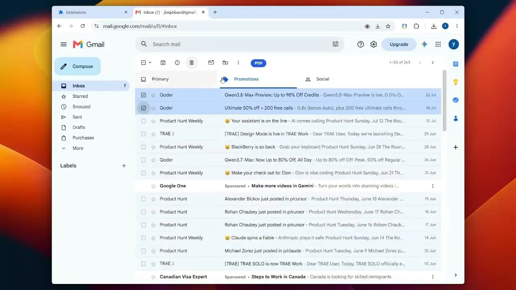The height and width of the screenshot is (290, 516).
Task: Open Google Tasks side panel
Action: pos(456,100)
